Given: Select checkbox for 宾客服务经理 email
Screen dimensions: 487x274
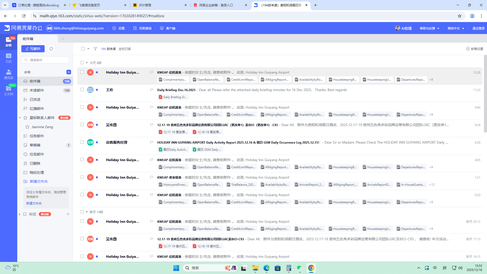Looking at the screenshot, I should (82, 142).
